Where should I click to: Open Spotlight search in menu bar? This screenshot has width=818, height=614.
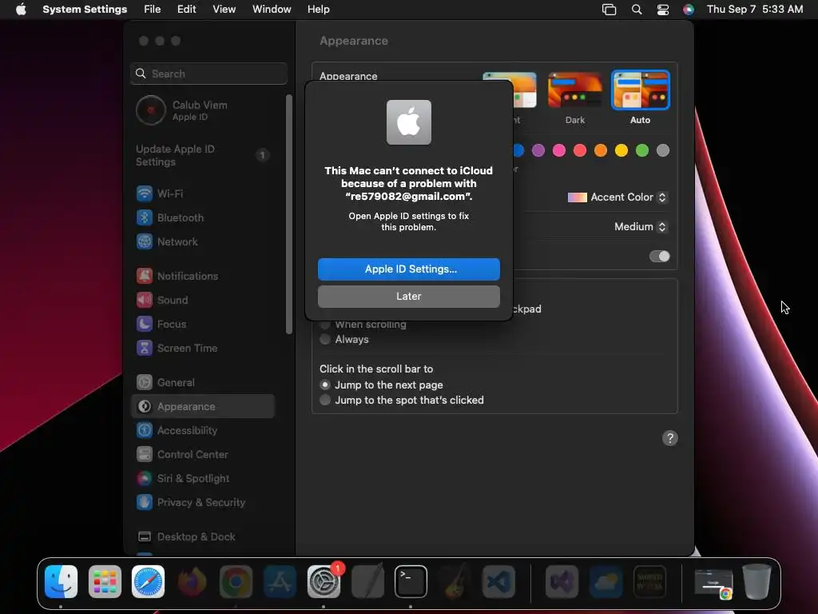click(637, 10)
